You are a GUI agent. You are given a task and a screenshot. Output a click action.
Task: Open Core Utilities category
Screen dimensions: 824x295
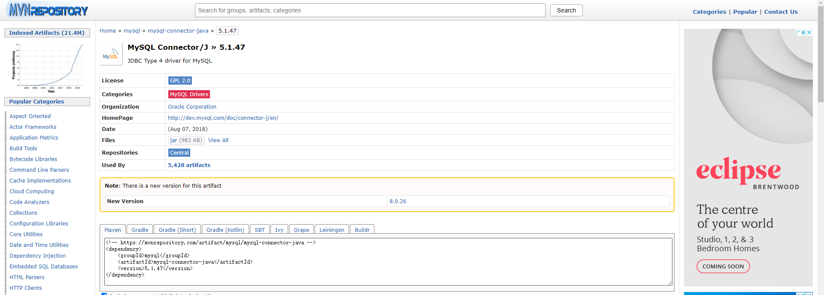[x=26, y=234]
